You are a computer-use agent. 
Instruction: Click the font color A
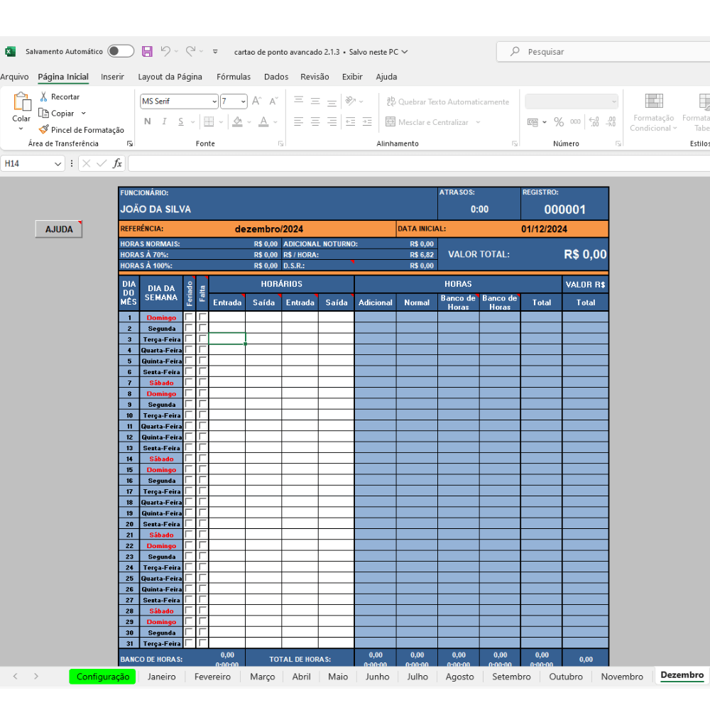(x=263, y=121)
